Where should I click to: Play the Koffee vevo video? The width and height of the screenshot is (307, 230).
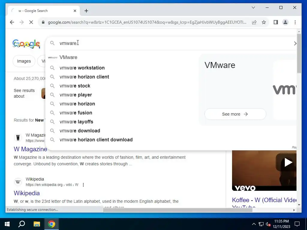(x=288, y=162)
